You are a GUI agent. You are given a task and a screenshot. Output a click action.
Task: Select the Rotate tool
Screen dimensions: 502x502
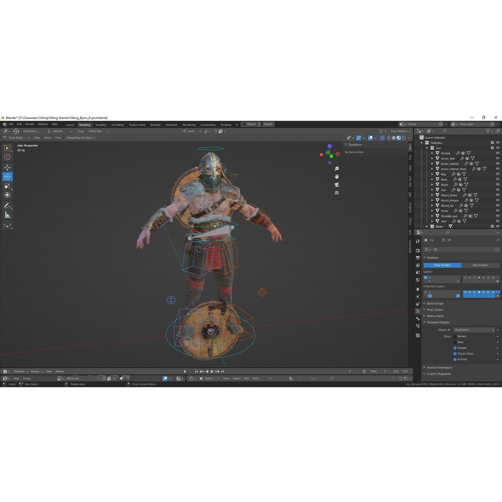[7, 177]
